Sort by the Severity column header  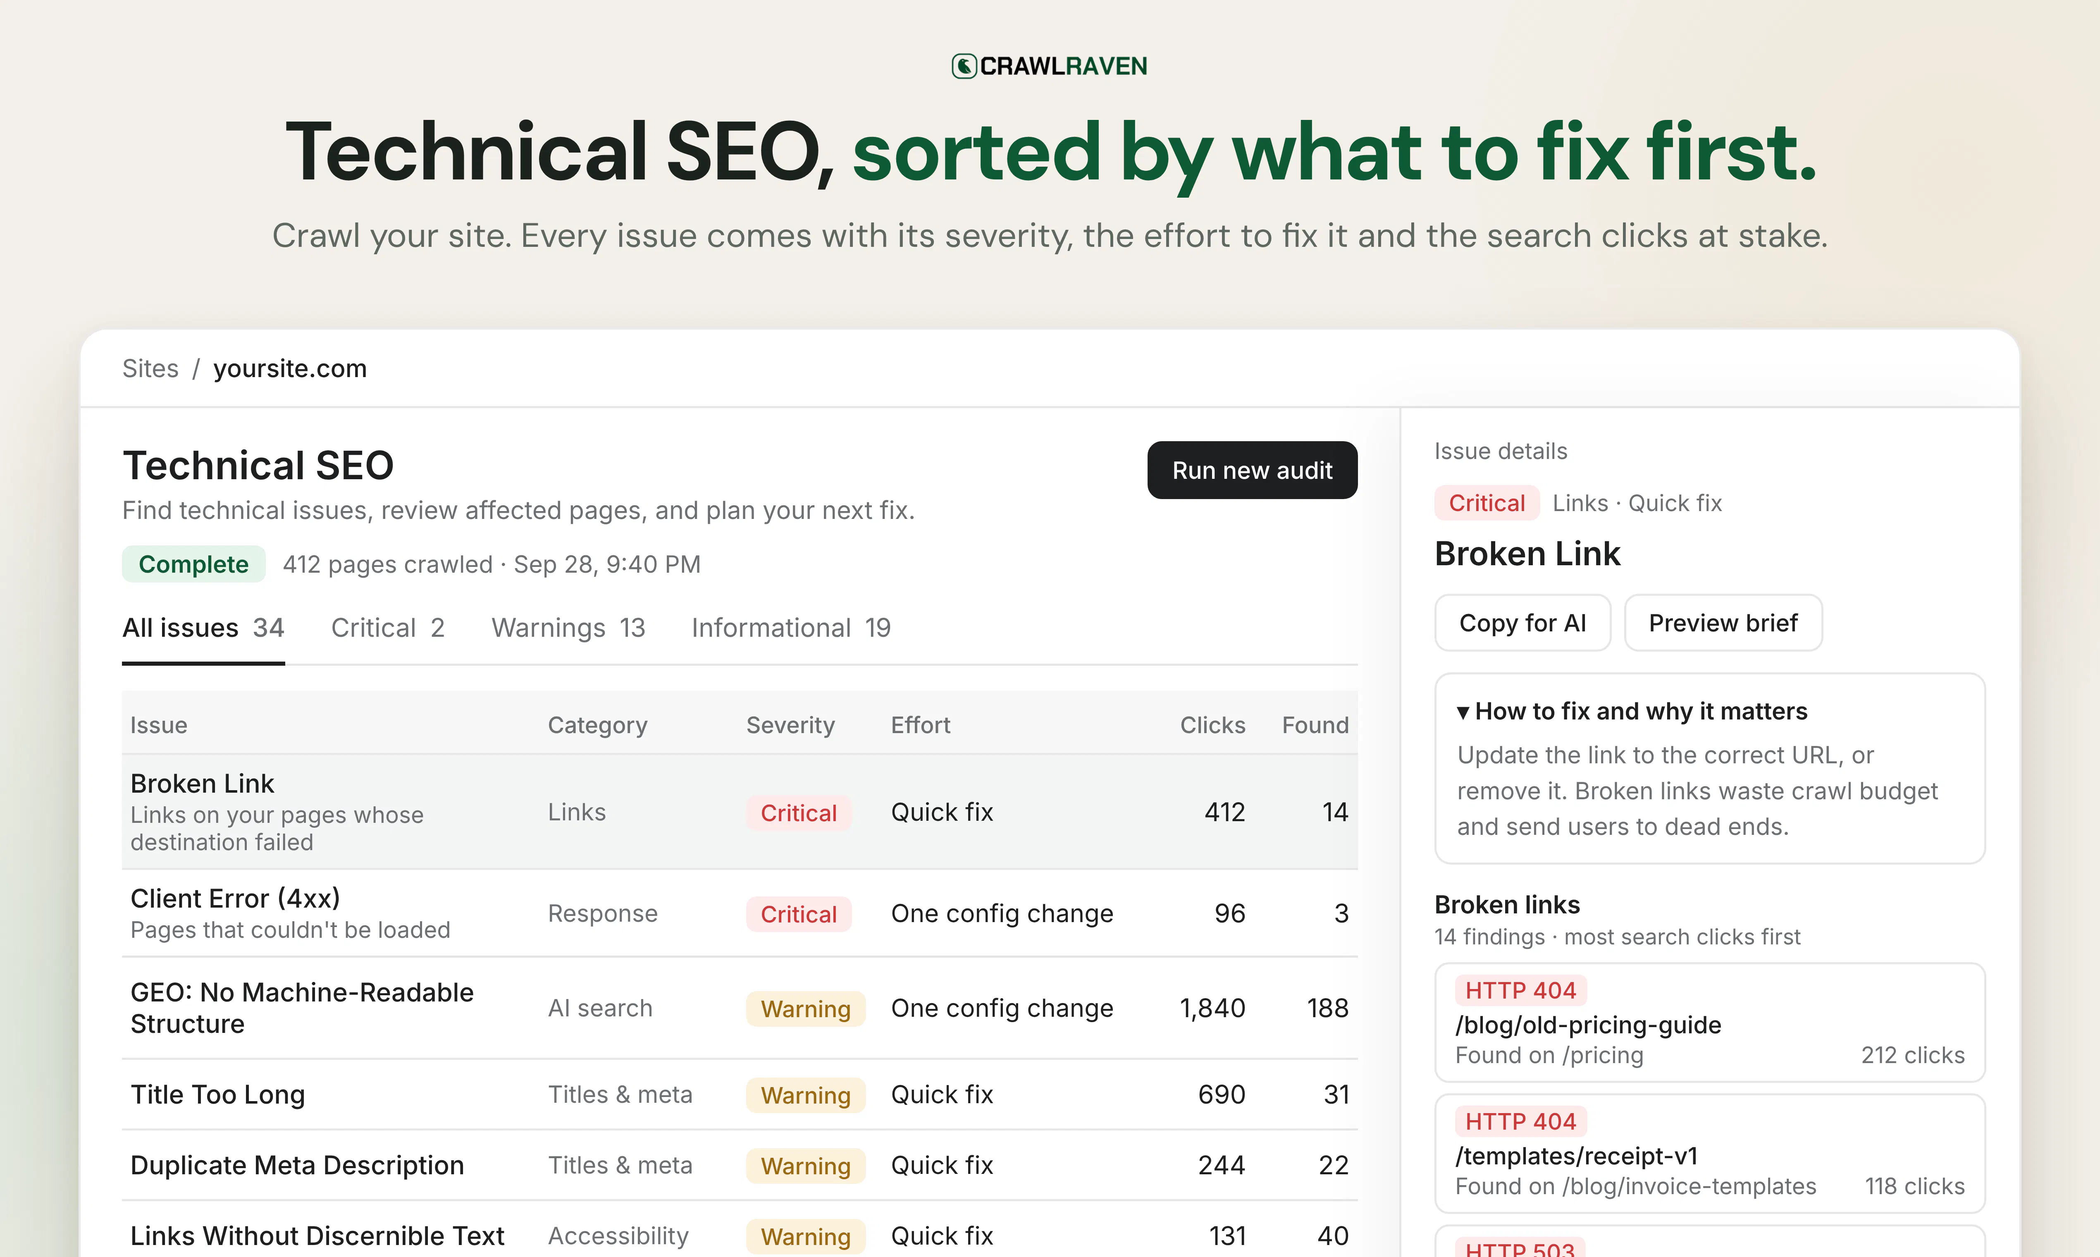(790, 725)
